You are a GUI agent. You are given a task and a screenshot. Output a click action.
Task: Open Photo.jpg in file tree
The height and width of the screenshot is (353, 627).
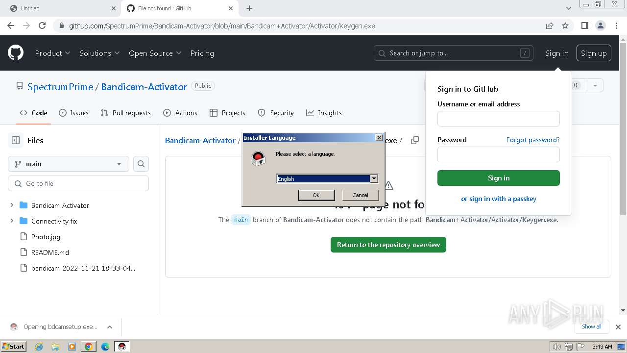click(x=46, y=237)
